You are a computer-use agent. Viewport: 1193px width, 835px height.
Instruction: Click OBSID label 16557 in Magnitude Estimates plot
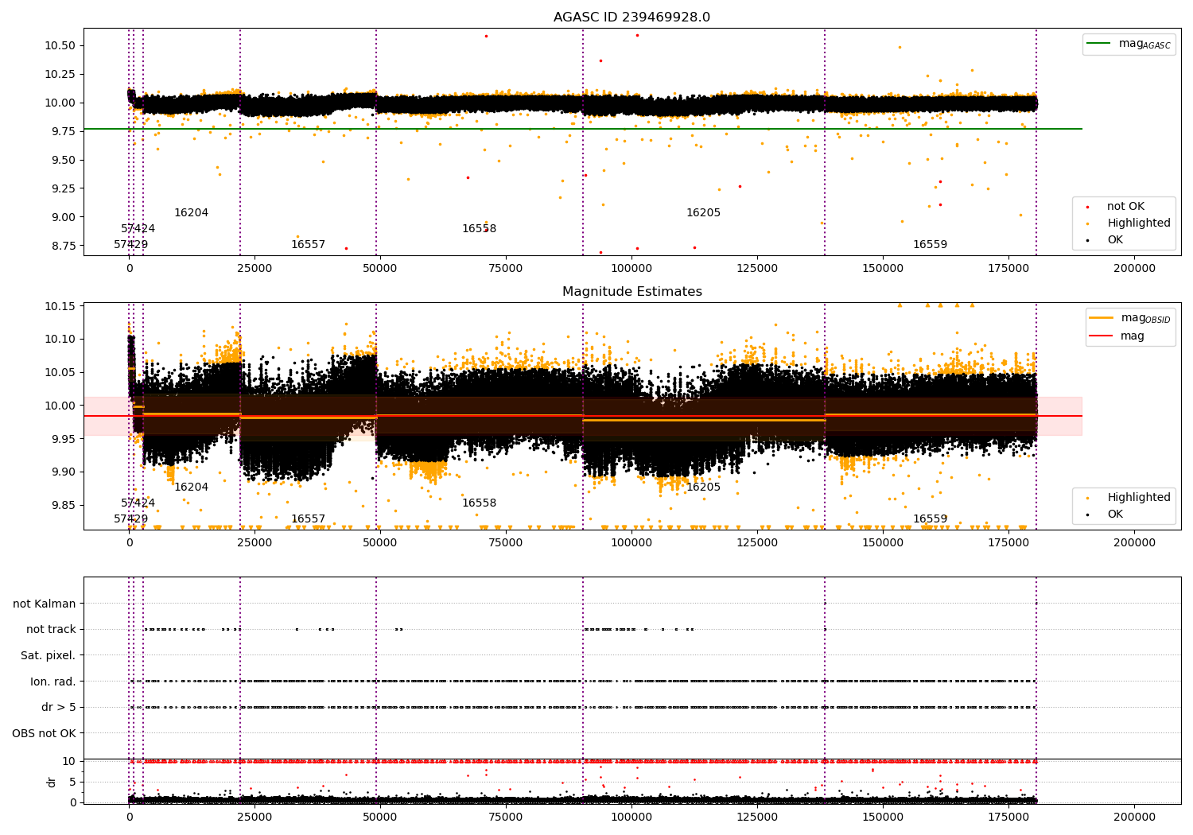tap(308, 519)
